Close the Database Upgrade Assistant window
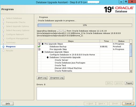 [132, 2]
